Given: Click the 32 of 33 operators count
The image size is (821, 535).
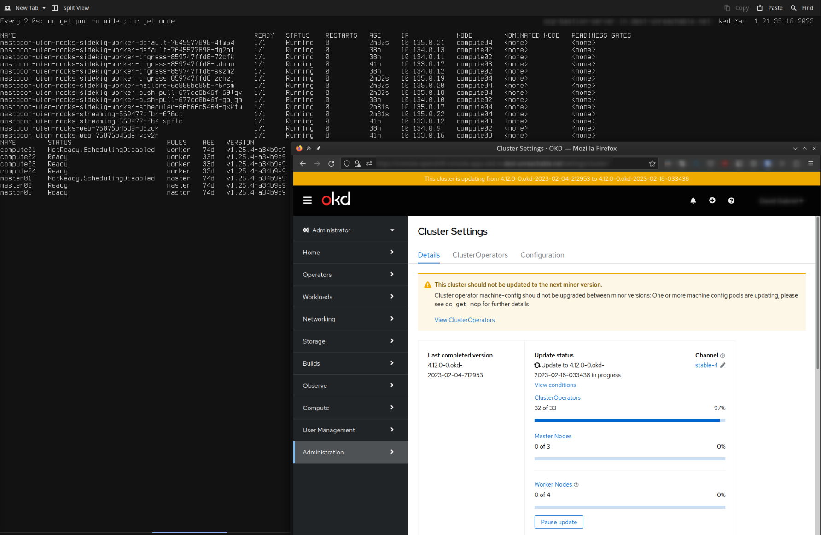Looking at the screenshot, I should pos(545,408).
